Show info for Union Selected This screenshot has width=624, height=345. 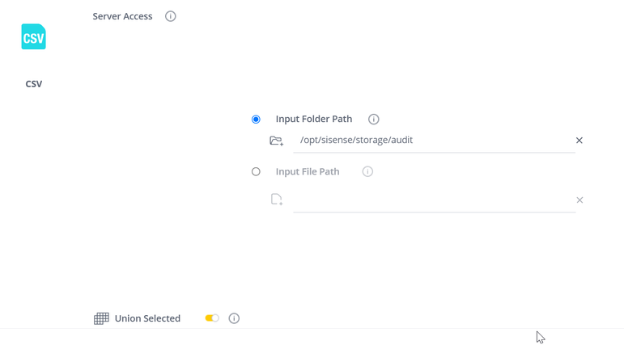[x=234, y=318]
